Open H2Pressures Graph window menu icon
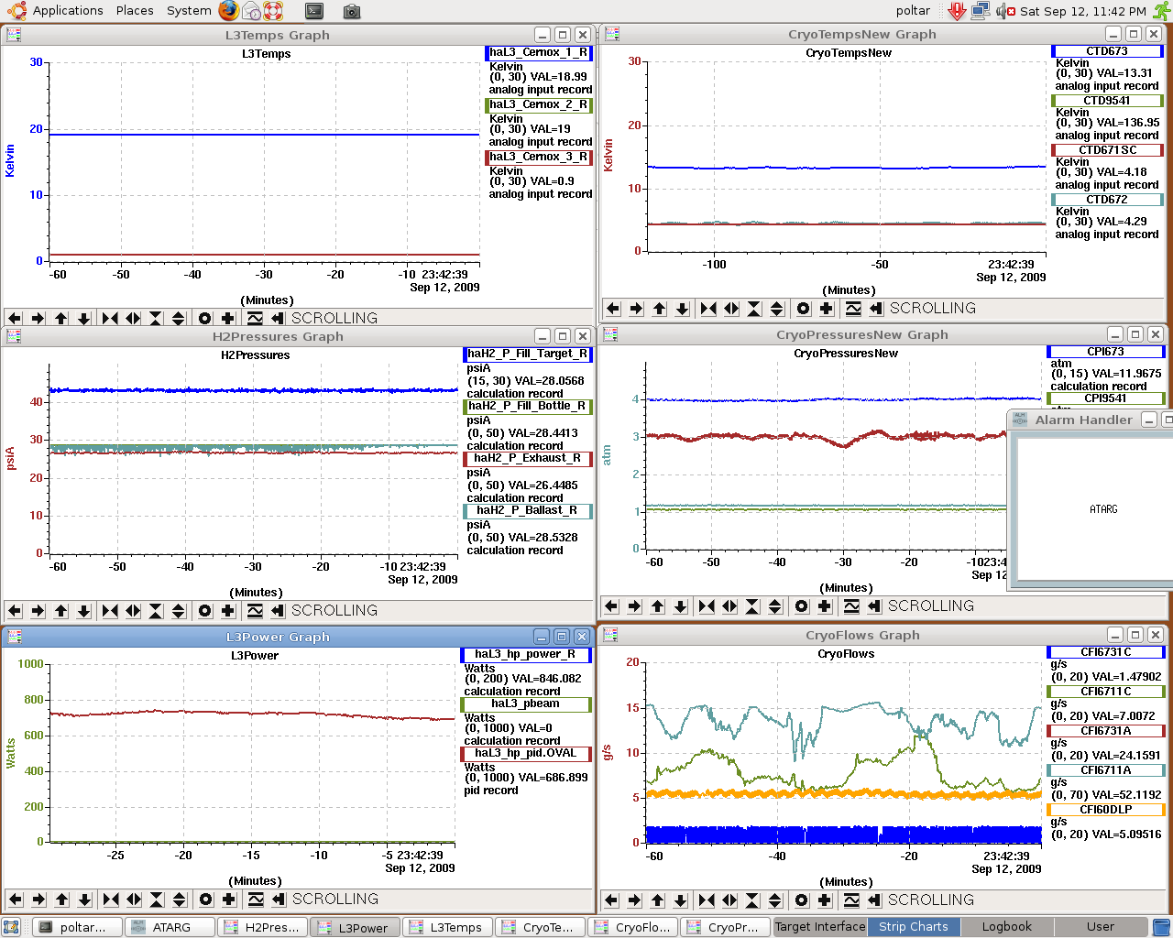The height and width of the screenshot is (938, 1173). tap(14, 336)
